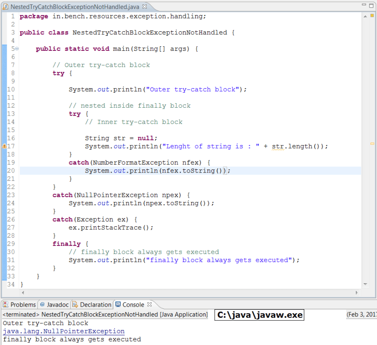Minimize the editor area
The height and width of the screenshot is (345, 377).
[364, 4]
